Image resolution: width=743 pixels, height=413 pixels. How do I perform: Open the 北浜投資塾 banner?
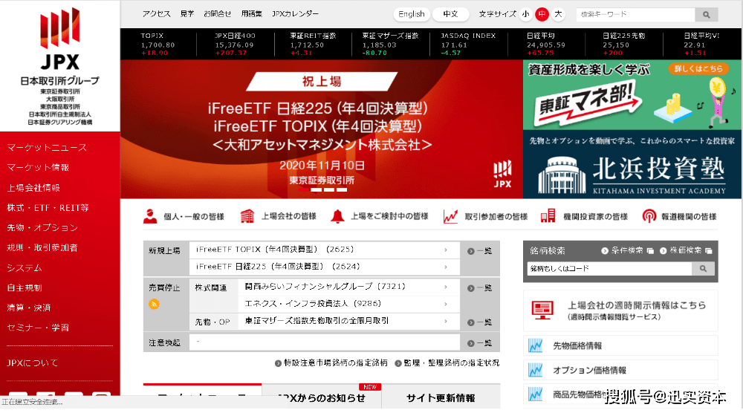[632, 164]
